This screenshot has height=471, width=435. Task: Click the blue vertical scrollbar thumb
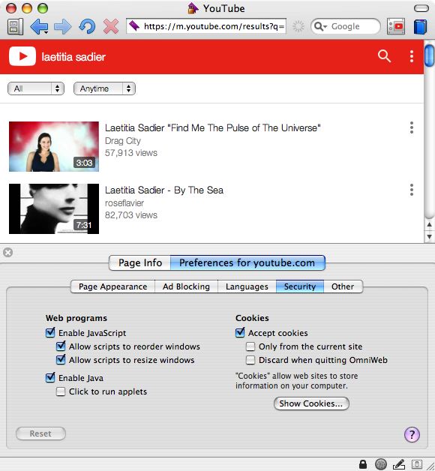click(x=429, y=55)
